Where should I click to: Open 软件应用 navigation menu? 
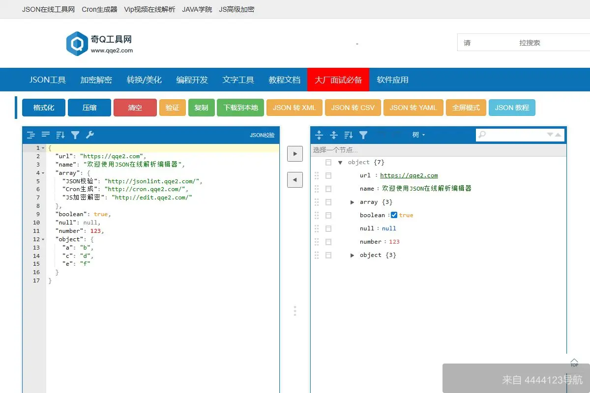click(392, 80)
